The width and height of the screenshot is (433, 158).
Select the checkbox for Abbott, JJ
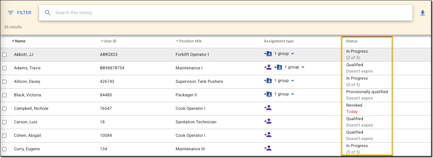click(x=4, y=55)
